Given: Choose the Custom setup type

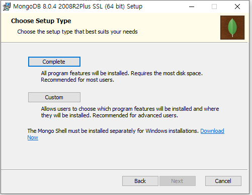Looking at the screenshot, I should click(54, 97).
